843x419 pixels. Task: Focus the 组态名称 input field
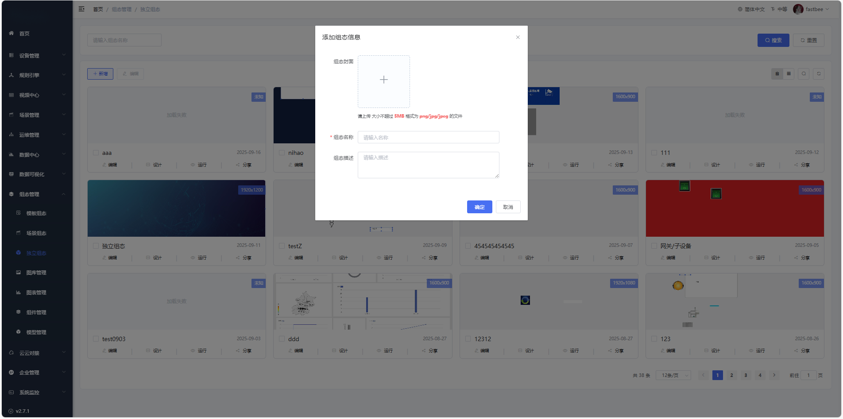click(428, 138)
